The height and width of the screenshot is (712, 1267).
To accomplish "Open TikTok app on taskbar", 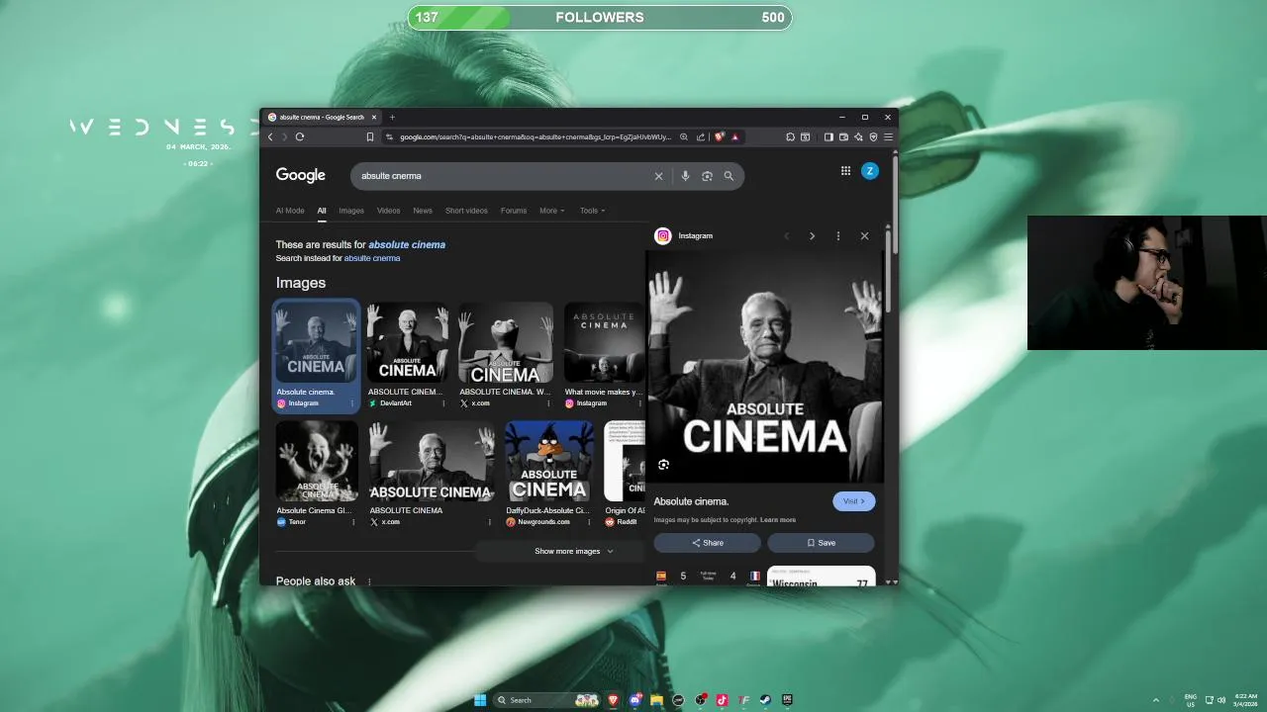I will tap(722, 700).
